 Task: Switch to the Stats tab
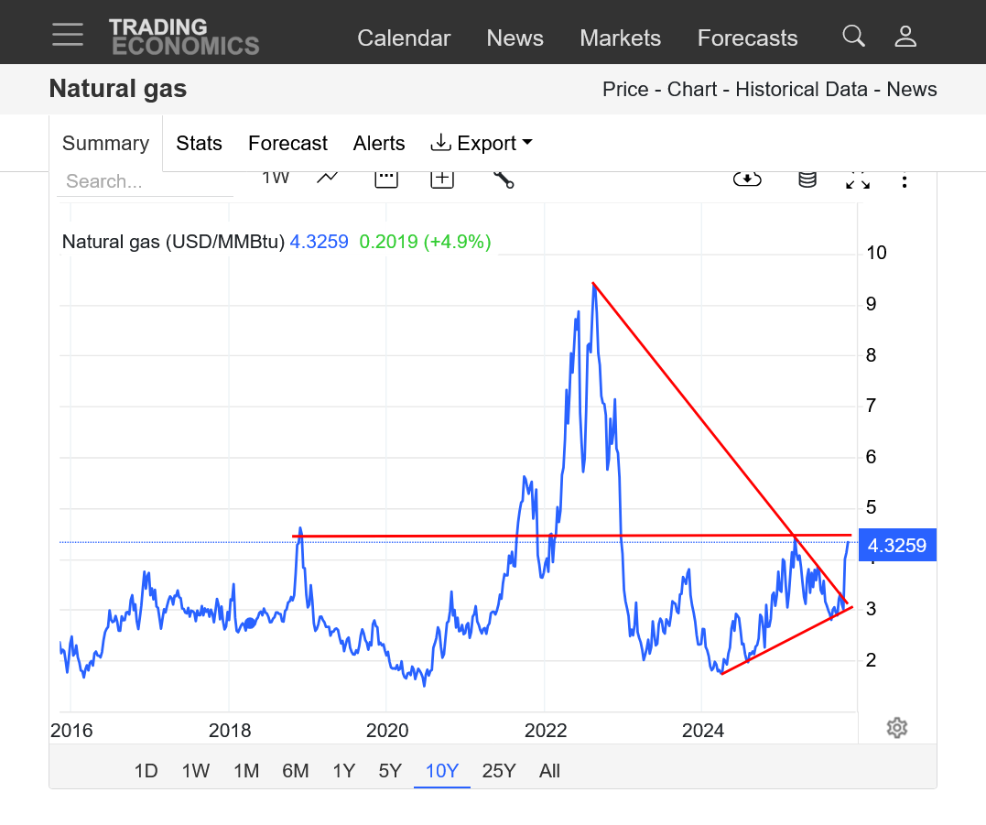coord(199,143)
